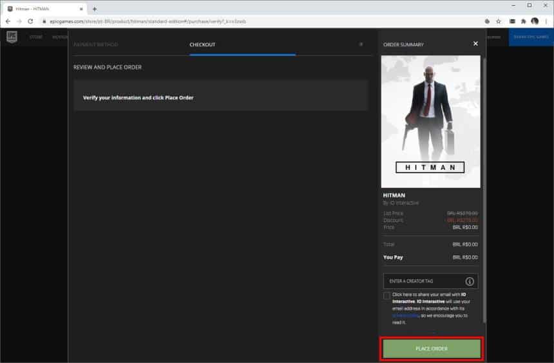The height and width of the screenshot is (363, 554).
Task: Click the You Pay label
Action: [393, 257]
